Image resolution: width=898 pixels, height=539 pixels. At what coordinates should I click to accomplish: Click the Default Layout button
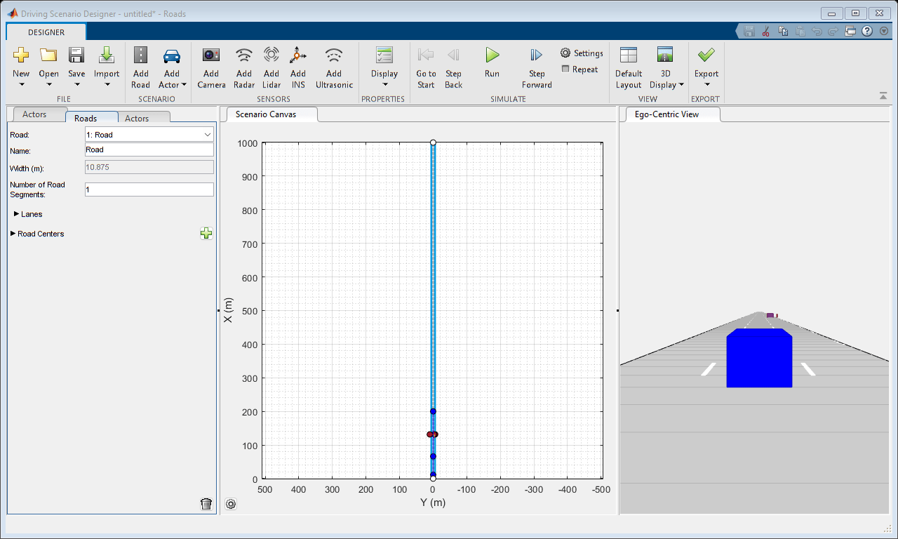(629, 67)
